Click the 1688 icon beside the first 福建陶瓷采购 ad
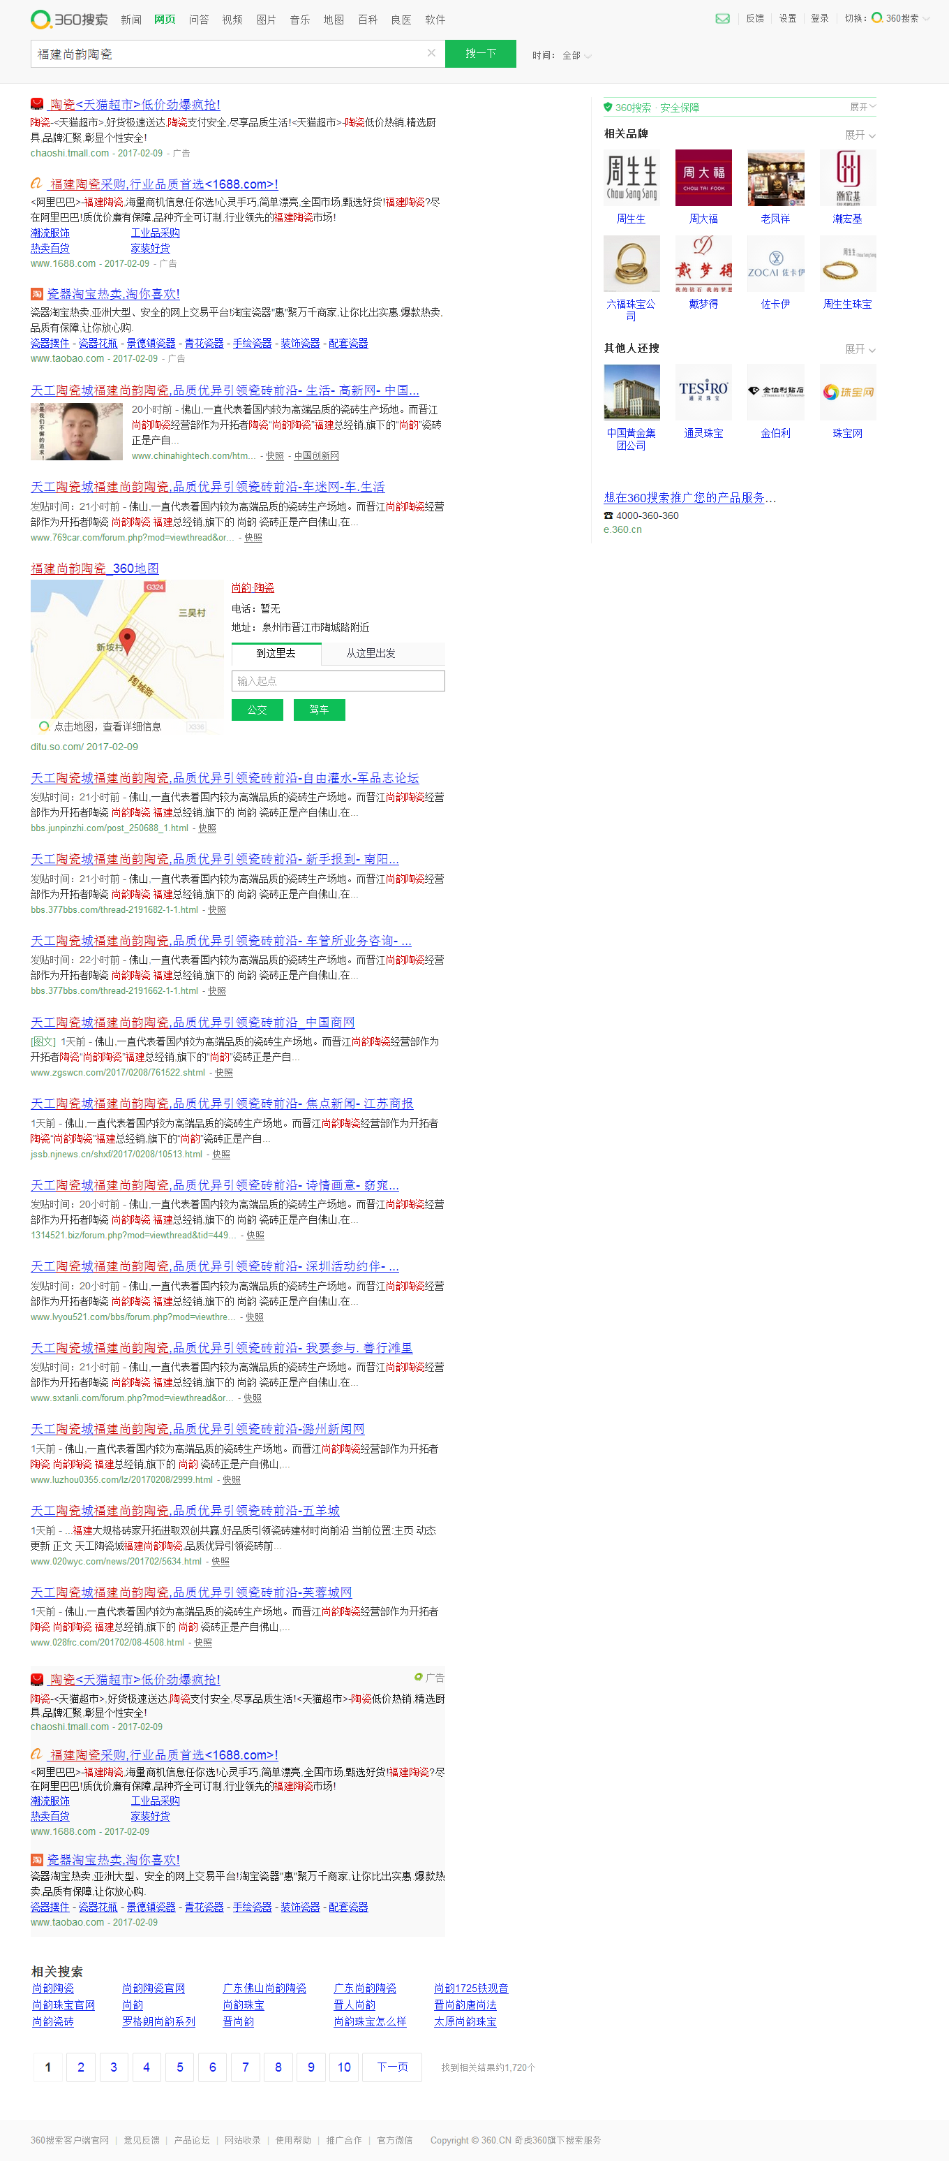Image resolution: width=949 pixels, height=2161 pixels. [x=37, y=184]
